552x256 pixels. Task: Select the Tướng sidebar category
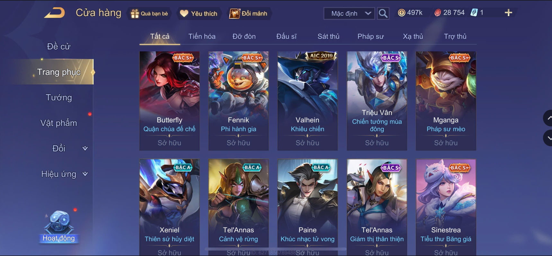59,98
